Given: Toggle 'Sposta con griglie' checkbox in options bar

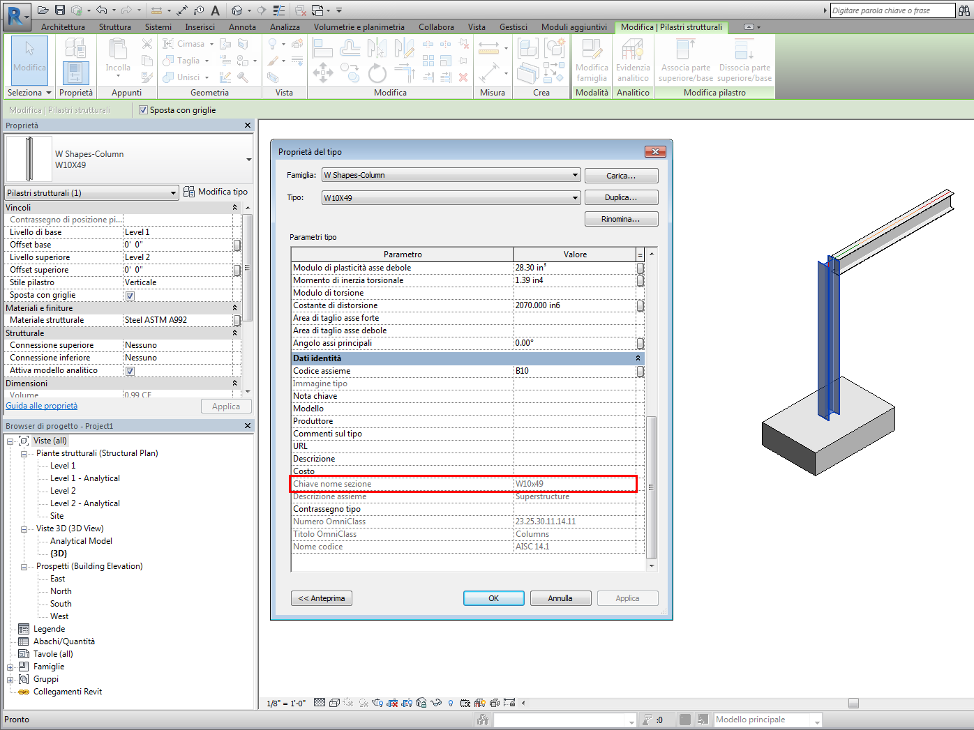Looking at the screenshot, I should 143,110.
